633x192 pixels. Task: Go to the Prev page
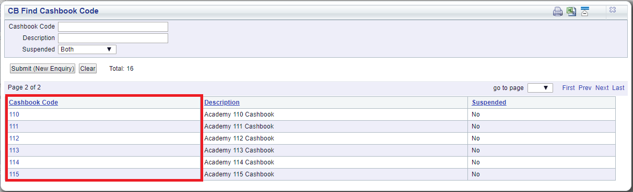pyautogui.click(x=585, y=88)
